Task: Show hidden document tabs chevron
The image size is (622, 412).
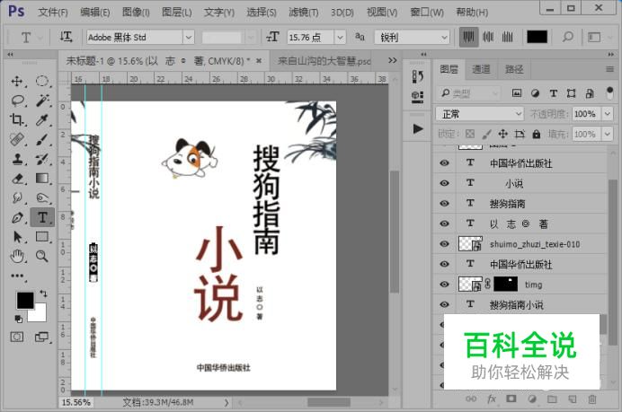Action: (392, 60)
